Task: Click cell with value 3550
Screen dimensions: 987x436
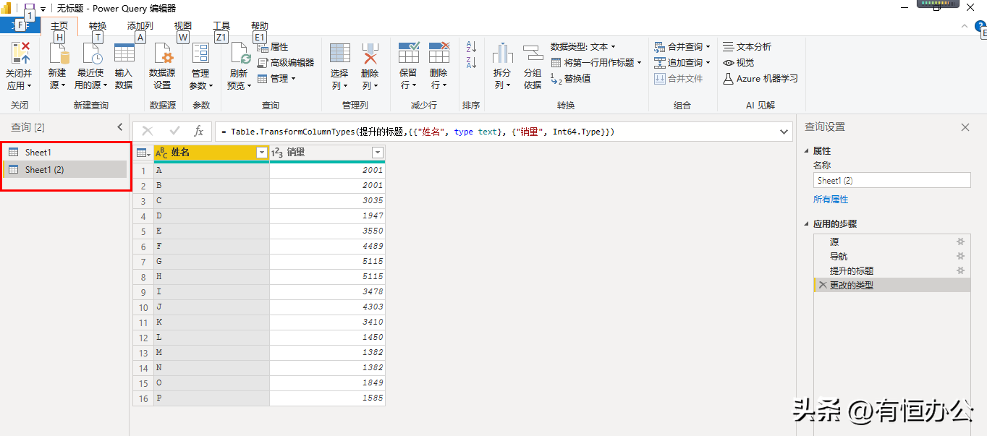Action: pos(327,231)
